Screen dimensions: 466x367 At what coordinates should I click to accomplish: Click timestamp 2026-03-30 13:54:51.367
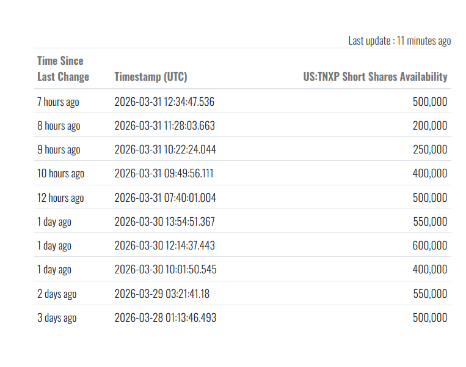click(165, 221)
